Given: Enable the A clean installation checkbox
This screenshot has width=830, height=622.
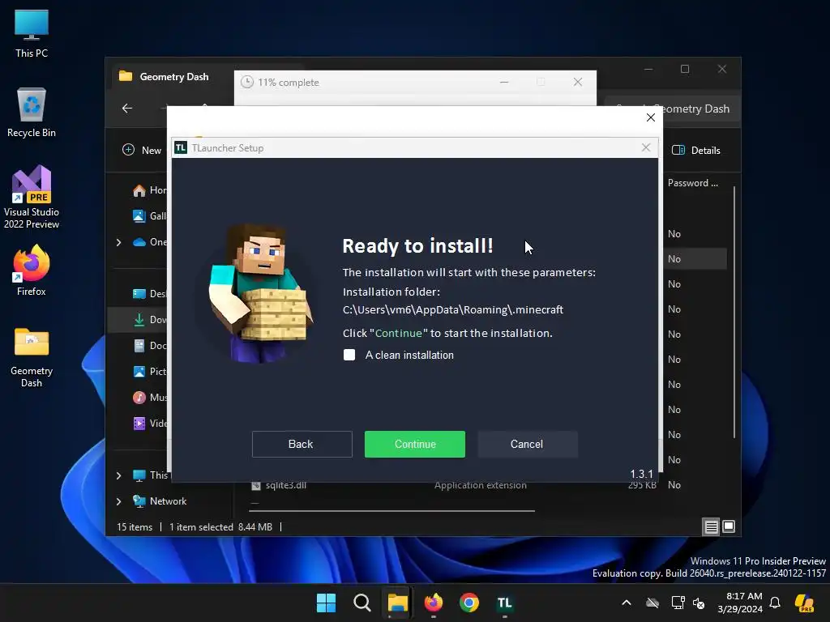Looking at the screenshot, I should tap(349, 355).
